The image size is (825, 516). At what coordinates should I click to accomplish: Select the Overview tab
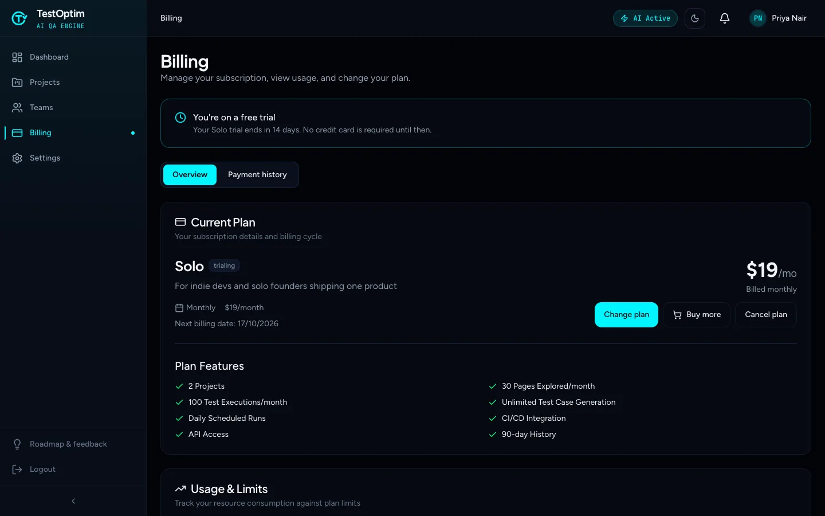(x=190, y=175)
